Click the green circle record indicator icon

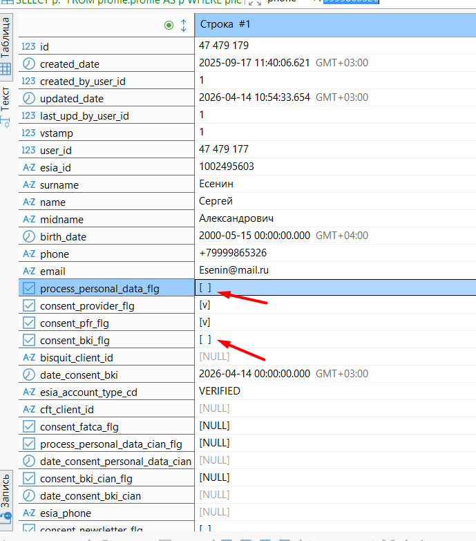coord(169,25)
